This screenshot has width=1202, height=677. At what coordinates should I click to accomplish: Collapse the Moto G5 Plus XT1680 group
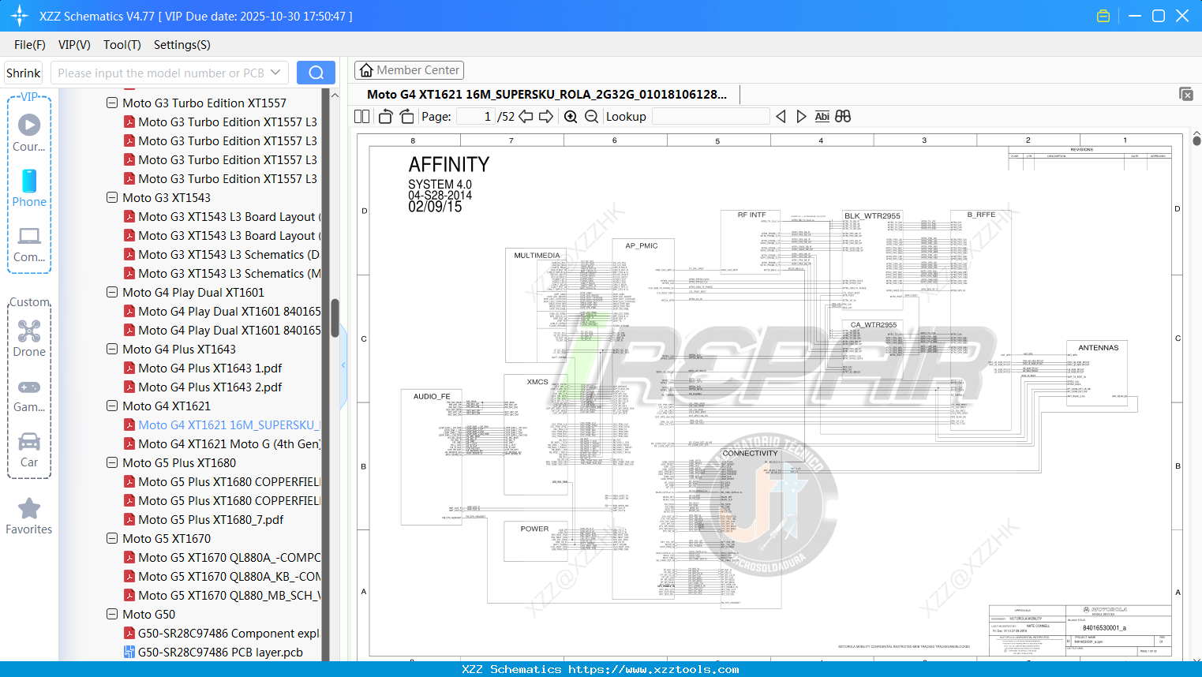(x=111, y=462)
